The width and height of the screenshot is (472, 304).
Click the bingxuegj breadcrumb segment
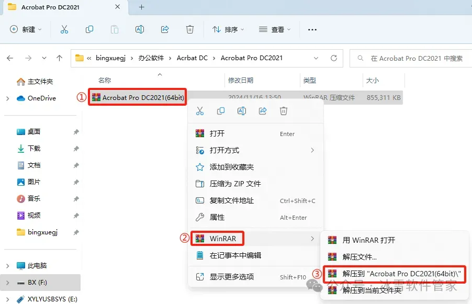point(110,58)
